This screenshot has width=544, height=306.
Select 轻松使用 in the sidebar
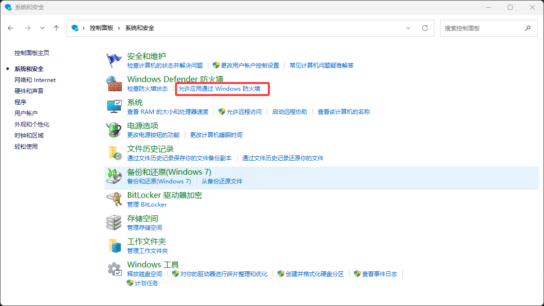[x=26, y=146]
